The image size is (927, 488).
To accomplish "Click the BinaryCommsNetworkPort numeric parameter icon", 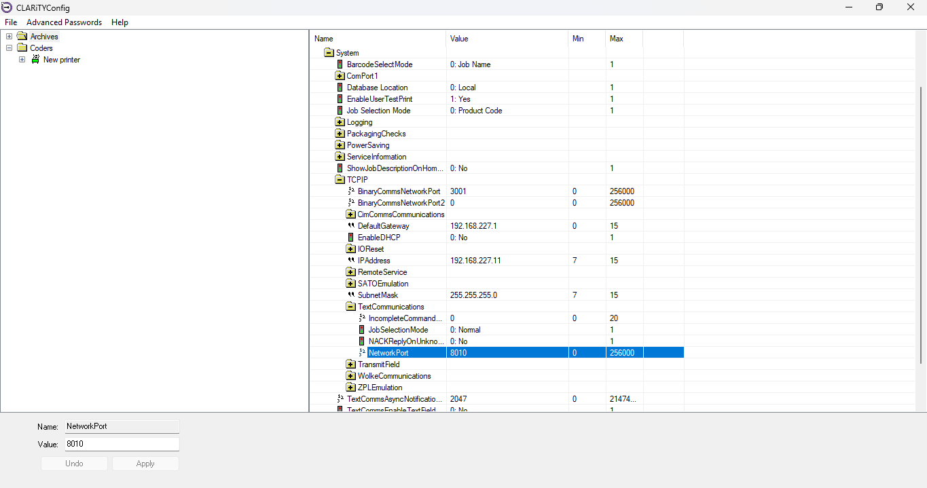I will 350,191.
